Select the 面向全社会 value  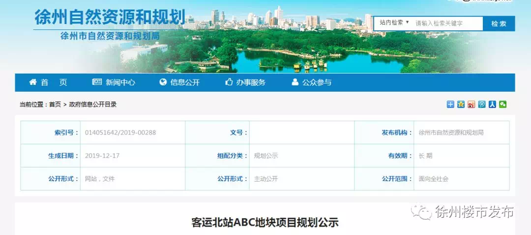[x=434, y=179]
